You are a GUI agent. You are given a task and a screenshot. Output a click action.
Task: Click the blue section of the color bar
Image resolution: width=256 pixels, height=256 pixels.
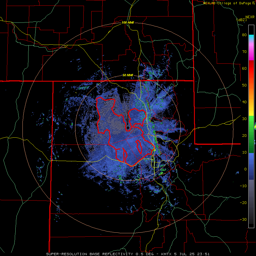251,166
